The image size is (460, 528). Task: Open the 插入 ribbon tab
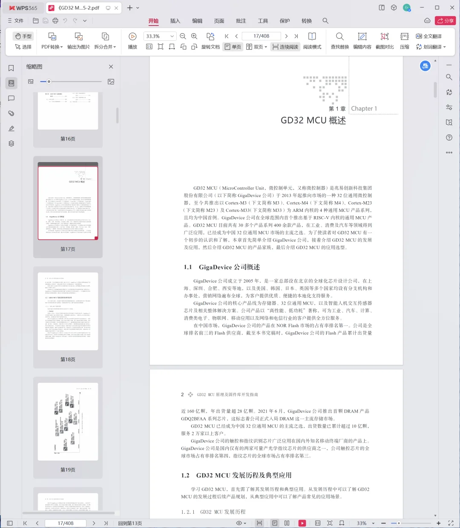click(x=175, y=21)
